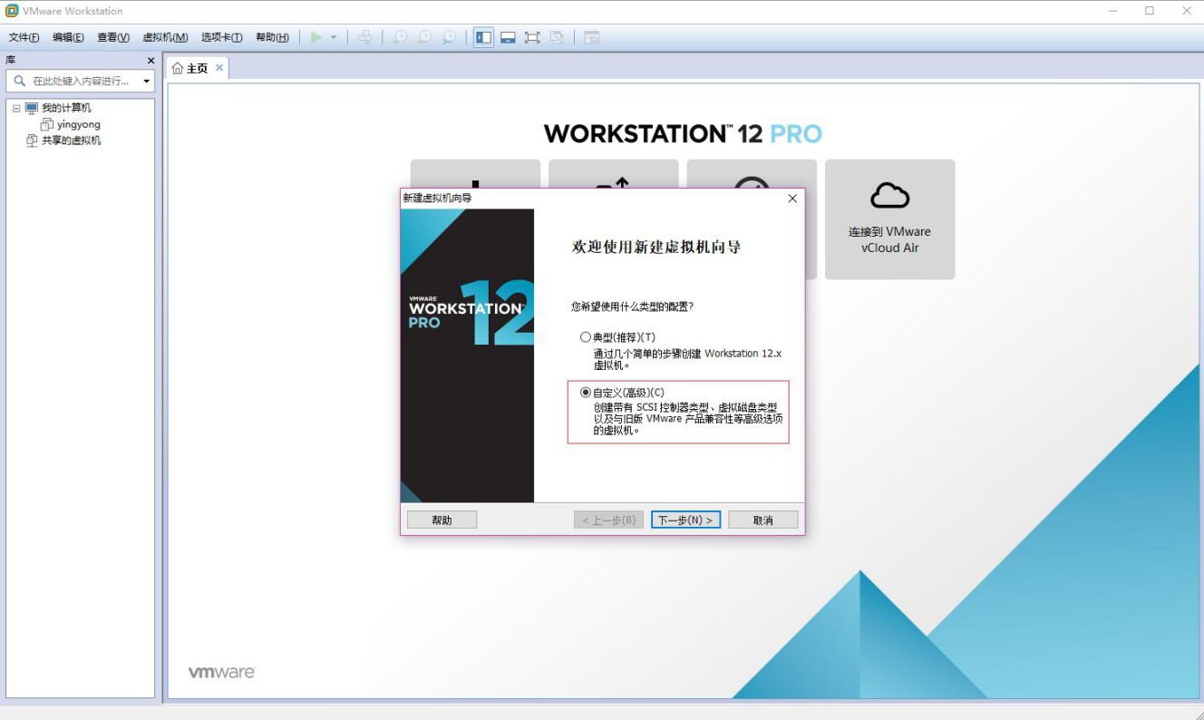This screenshot has height=720, width=1204.
Task: Click the 下一步(N) > button
Action: pyautogui.click(x=685, y=520)
